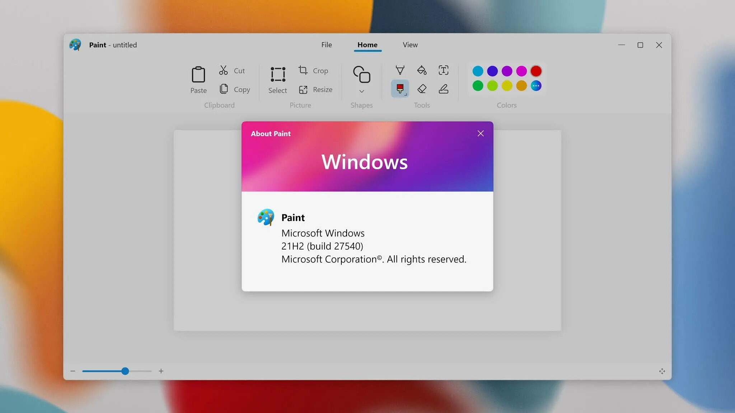The width and height of the screenshot is (735, 413).
Task: Pick the Eraser tool
Action: pos(422,89)
